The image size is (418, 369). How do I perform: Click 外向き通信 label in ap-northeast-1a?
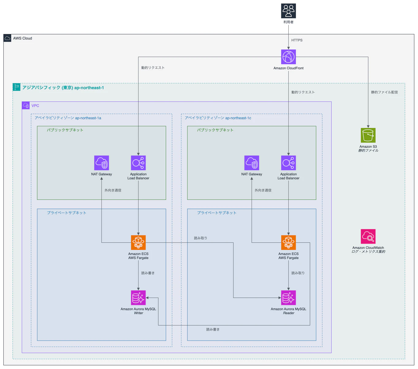[113, 190]
